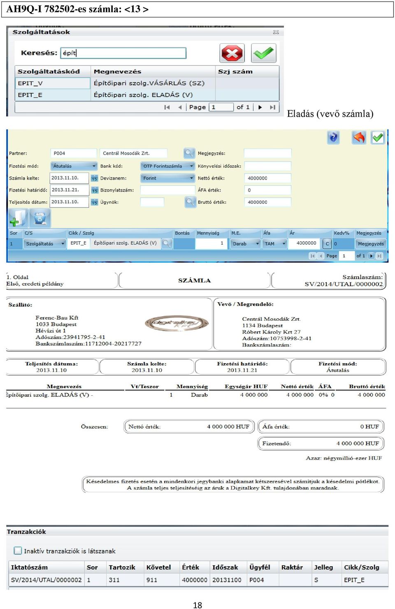The image size is (395, 609).
Task: Jump to last page in invoice line pager
Action: [x=379, y=256]
